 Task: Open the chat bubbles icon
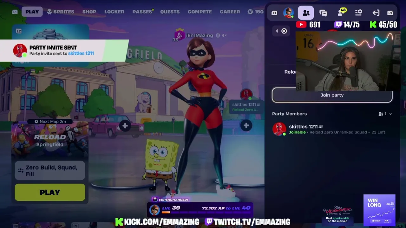pos(323,13)
